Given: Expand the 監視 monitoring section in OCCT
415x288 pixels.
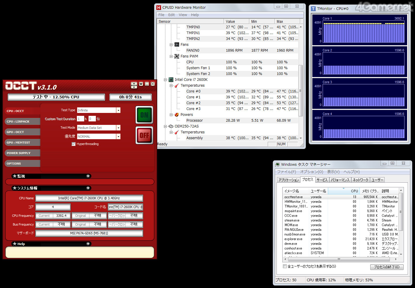Looking at the screenshot, I should tap(88, 176).
